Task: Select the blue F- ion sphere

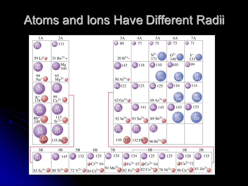Action: pos(199,57)
